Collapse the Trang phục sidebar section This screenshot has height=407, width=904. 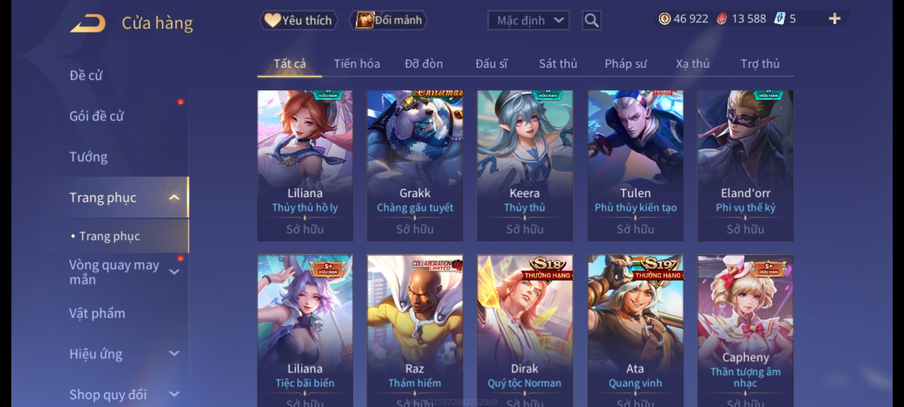[x=174, y=197]
